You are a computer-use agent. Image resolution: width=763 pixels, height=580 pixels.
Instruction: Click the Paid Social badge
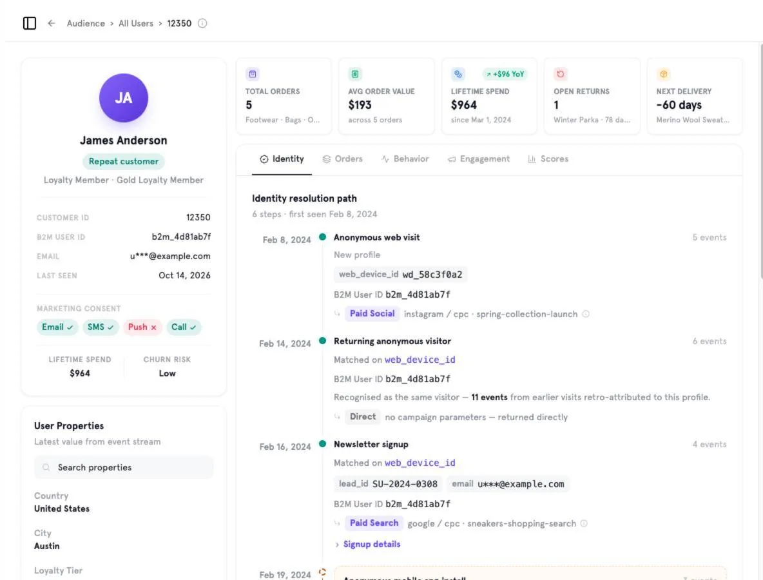372,314
